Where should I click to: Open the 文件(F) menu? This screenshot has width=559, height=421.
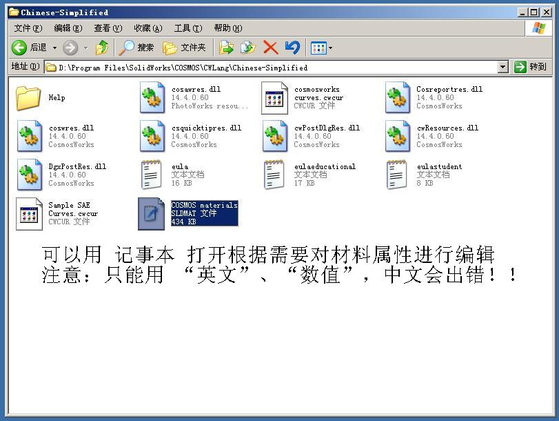pyautogui.click(x=28, y=28)
